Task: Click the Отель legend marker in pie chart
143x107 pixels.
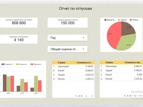Action: 131,20
